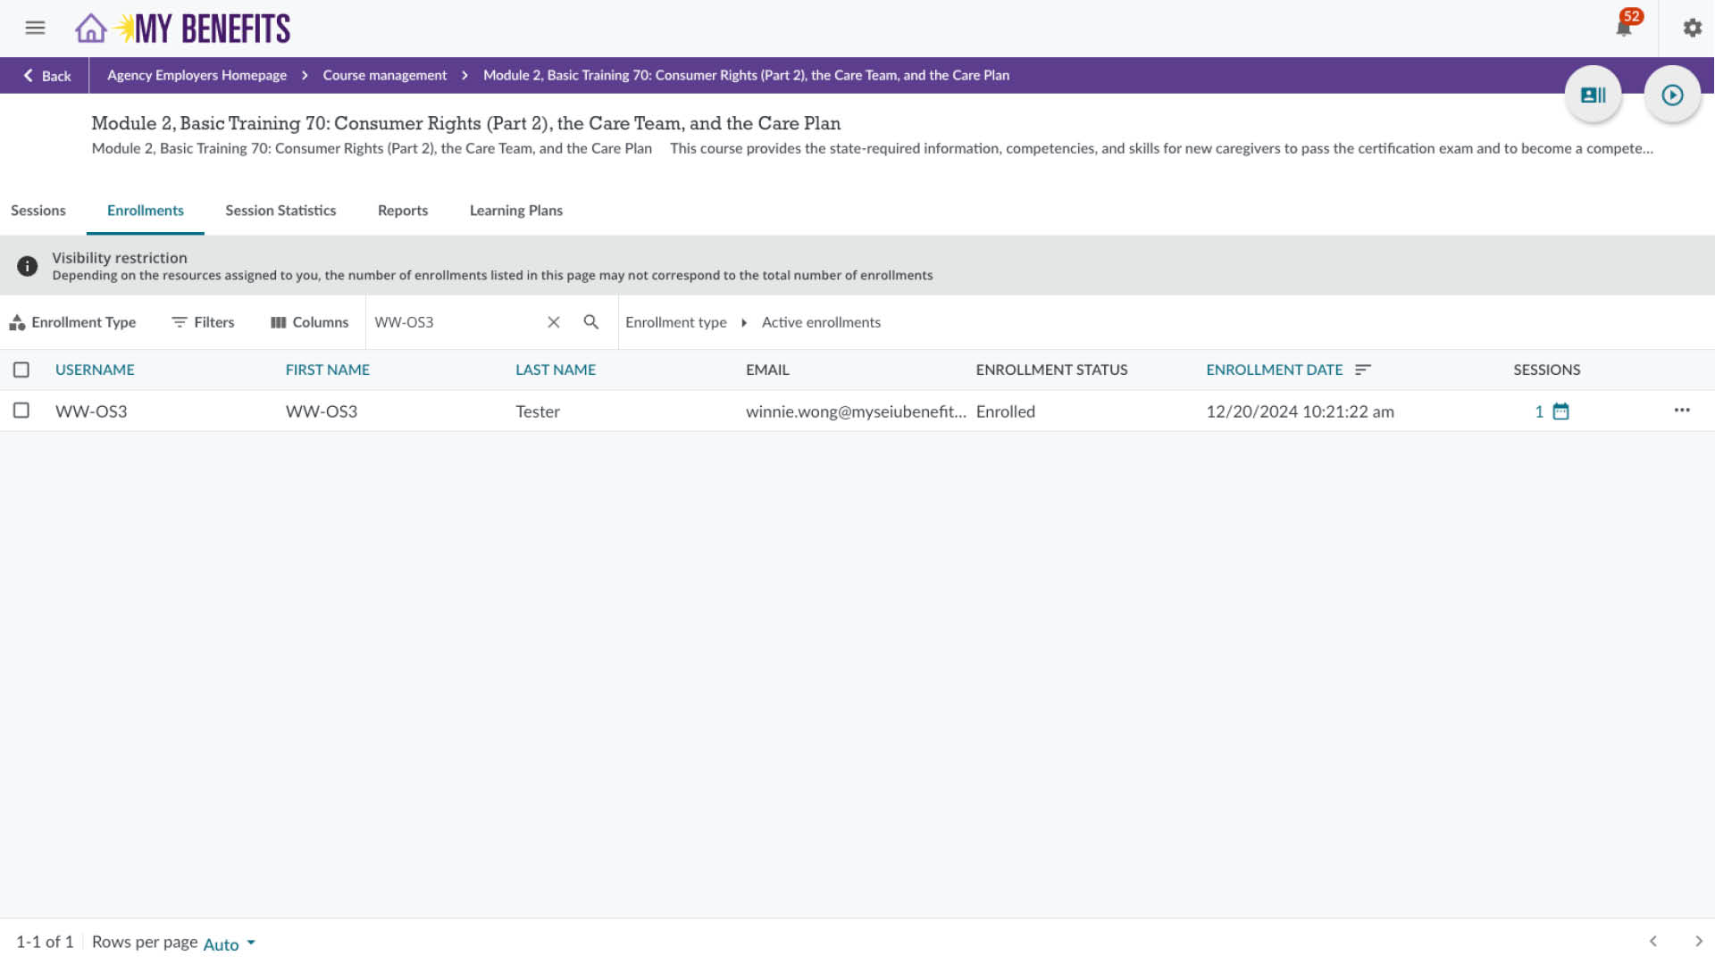Open the hamburger main menu
This screenshot has width=1715, height=964.
tap(35, 29)
